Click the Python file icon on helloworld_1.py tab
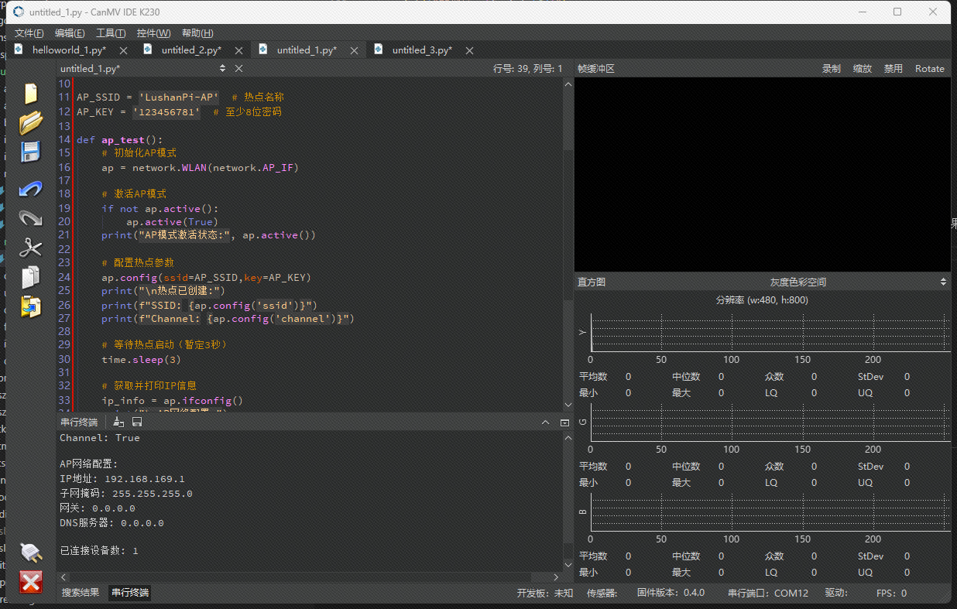Image resolution: width=957 pixels, height=609 pixels. (19, 50)
